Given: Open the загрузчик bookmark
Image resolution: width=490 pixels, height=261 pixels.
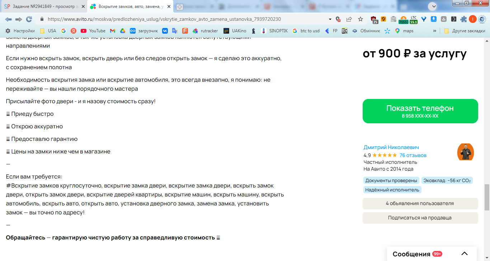Looking at the screenshot, I should click(x=143, y=31).
